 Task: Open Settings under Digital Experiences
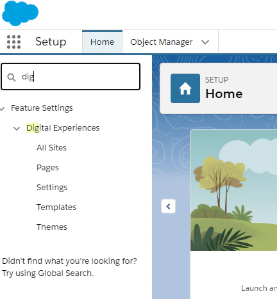click(52, 188)
